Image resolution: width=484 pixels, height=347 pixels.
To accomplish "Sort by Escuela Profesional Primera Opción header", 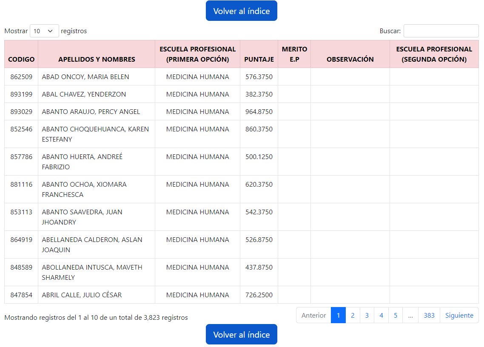I will [197, 54].
